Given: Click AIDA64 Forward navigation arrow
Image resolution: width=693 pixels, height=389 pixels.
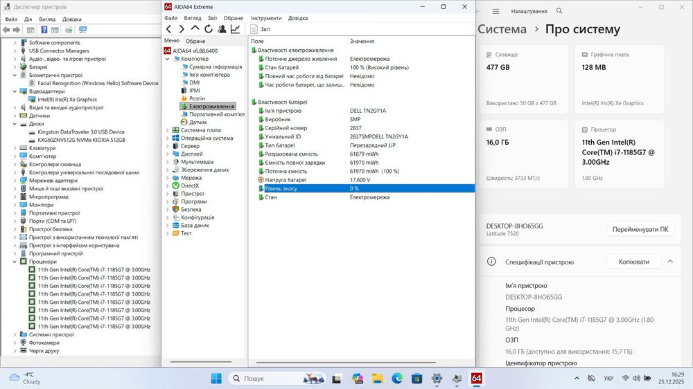Looking at the screenshot, I should tap(182, 29).
